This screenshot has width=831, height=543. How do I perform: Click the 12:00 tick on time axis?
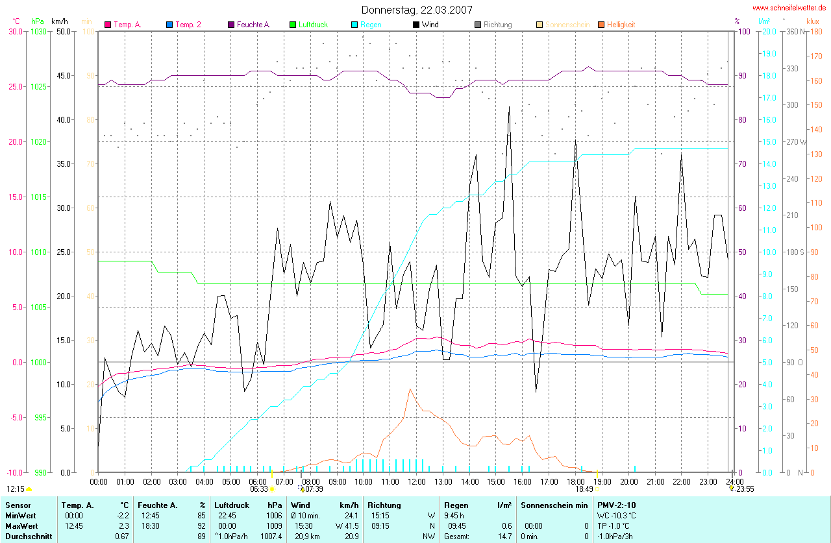click(x=416, y=481)
